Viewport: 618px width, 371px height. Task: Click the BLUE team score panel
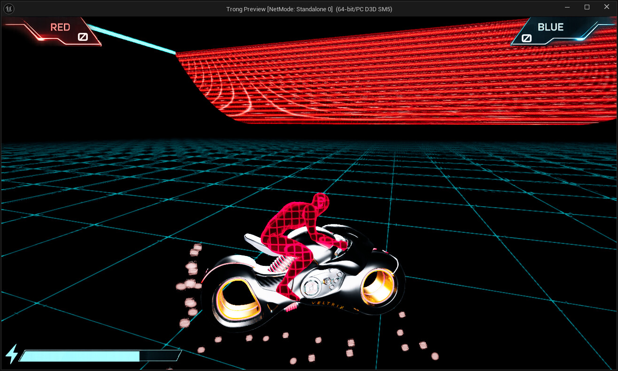pos(563,31)
